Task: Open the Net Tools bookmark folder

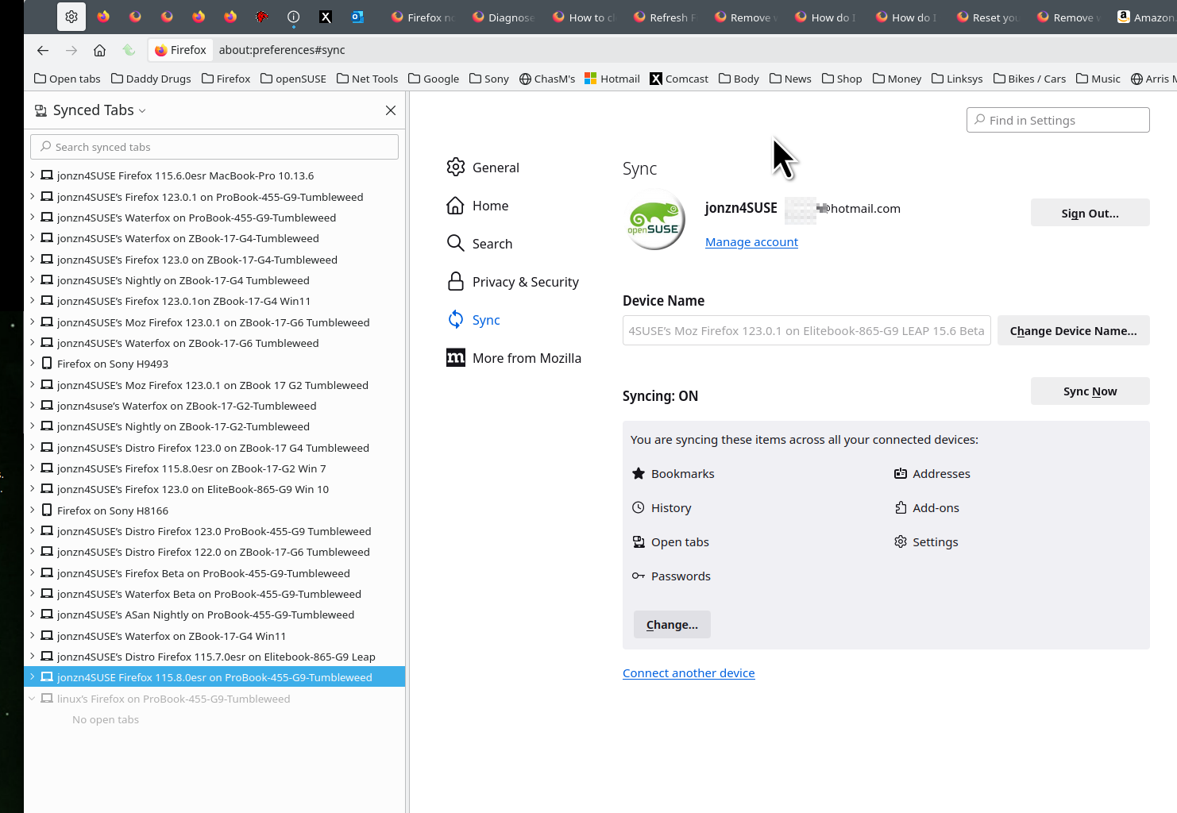Action: [x=367, y=79]
